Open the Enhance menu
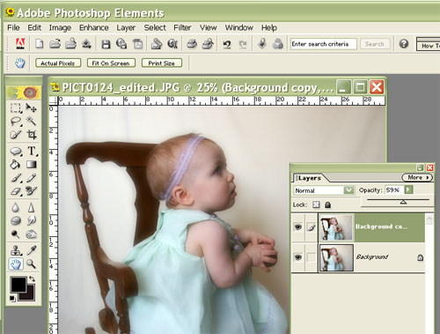440x334 pixels. click(94, 27)
